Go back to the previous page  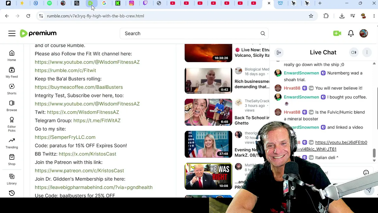click(7, 16)
